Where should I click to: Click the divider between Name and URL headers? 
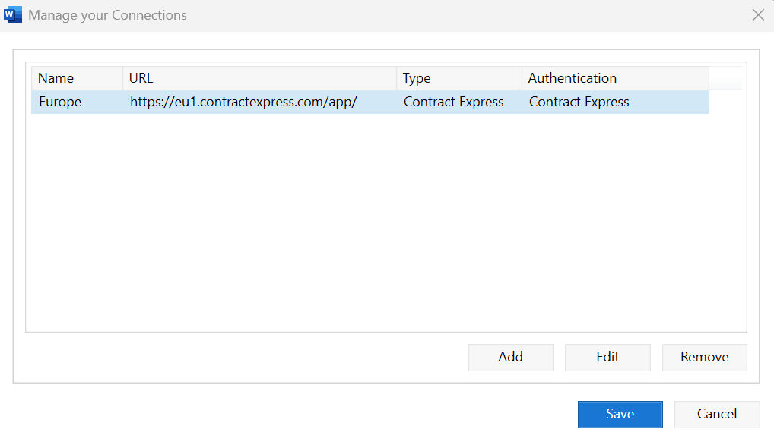point(122,78)
